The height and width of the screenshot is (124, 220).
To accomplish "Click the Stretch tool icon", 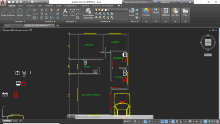I will pos(42,18).
